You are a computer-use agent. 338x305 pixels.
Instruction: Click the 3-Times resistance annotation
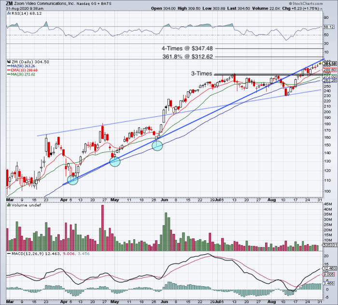pyautogui.click(x=201, y=73)
